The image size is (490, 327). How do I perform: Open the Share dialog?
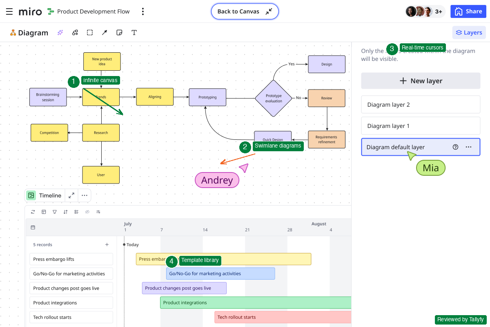pos(468,11)
